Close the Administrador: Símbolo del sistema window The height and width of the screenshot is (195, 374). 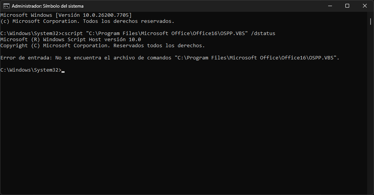pos(365,6)
